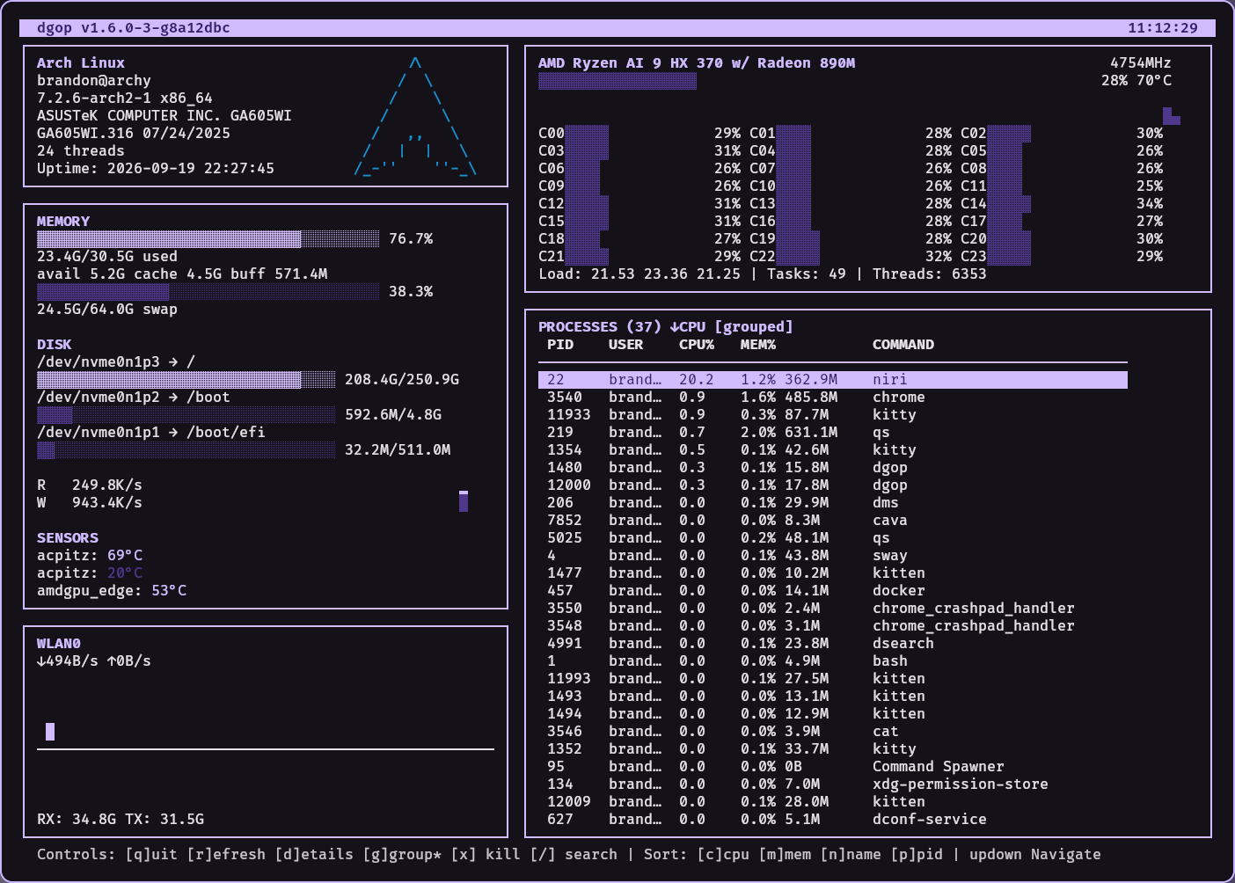Select the dconf-service process row

pyautogui.click(x=833, y=819)
